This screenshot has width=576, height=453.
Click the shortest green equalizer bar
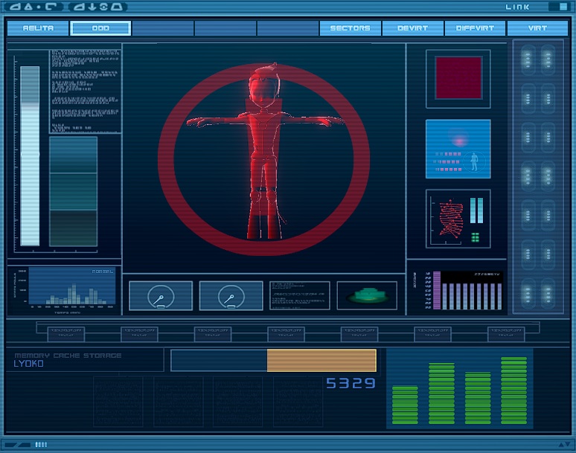[x=405, y=405]
